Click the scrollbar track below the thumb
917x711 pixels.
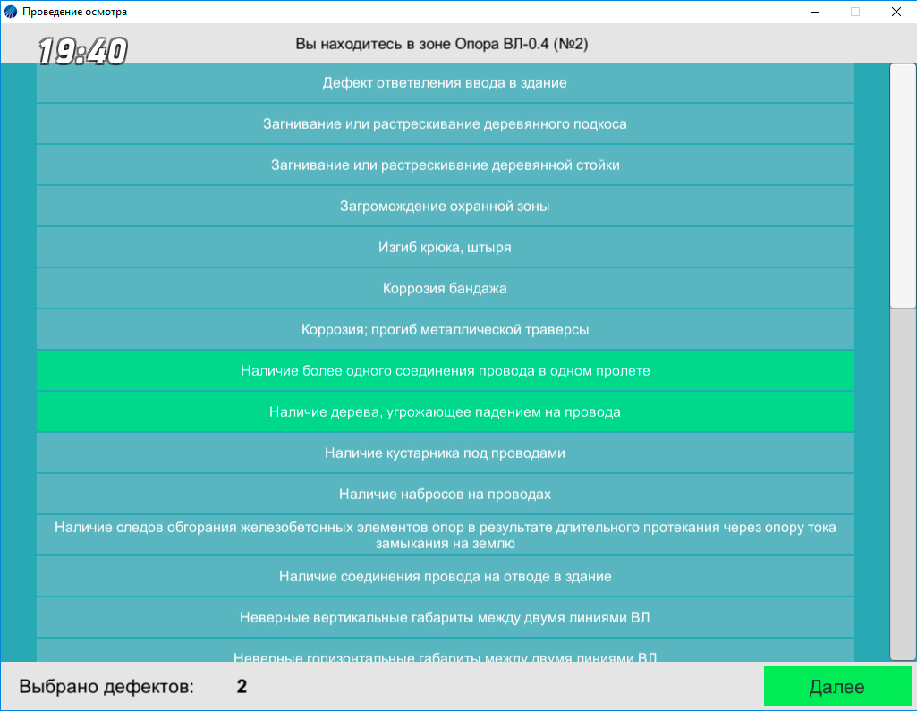(x=903, y=483)
